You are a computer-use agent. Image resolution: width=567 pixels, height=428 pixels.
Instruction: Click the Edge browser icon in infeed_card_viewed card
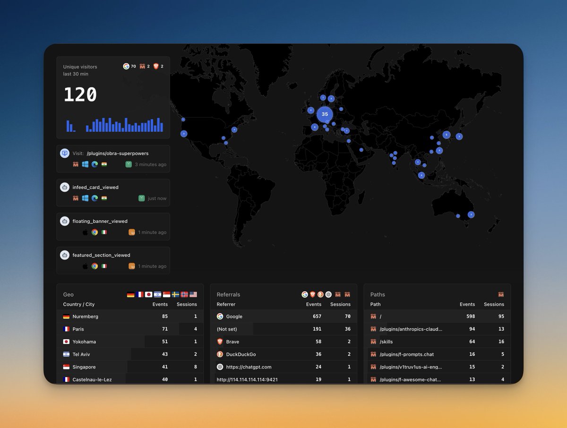[x=94, y=198]
